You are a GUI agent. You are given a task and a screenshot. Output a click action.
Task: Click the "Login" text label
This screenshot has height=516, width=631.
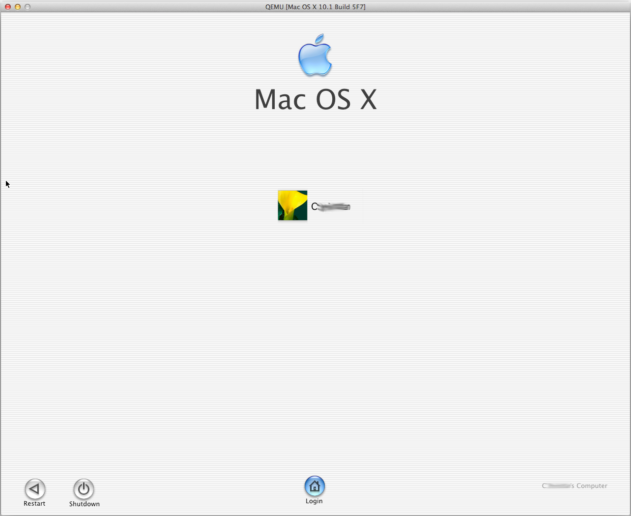coord(314,501)
